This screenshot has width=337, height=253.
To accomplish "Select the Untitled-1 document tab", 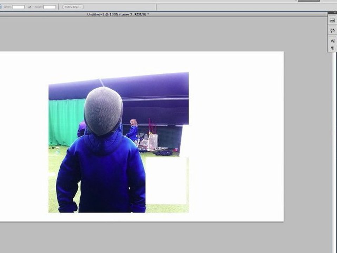I will pos(118,14).
